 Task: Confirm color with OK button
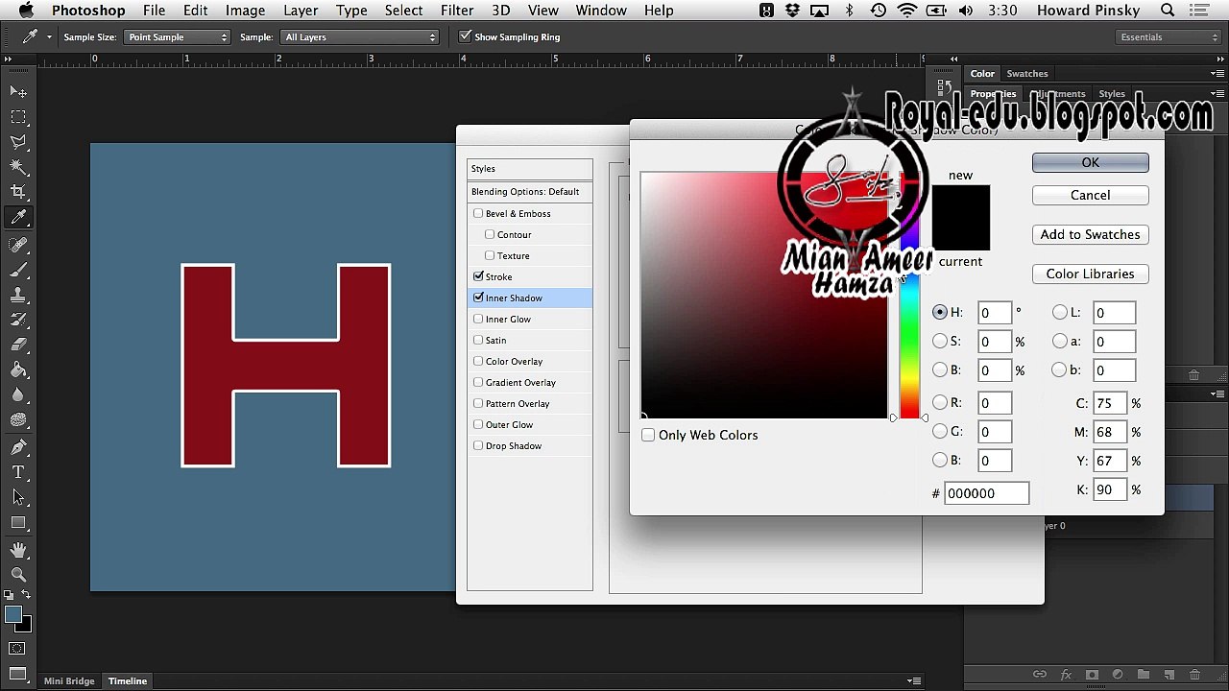(x=1090, y=162)
